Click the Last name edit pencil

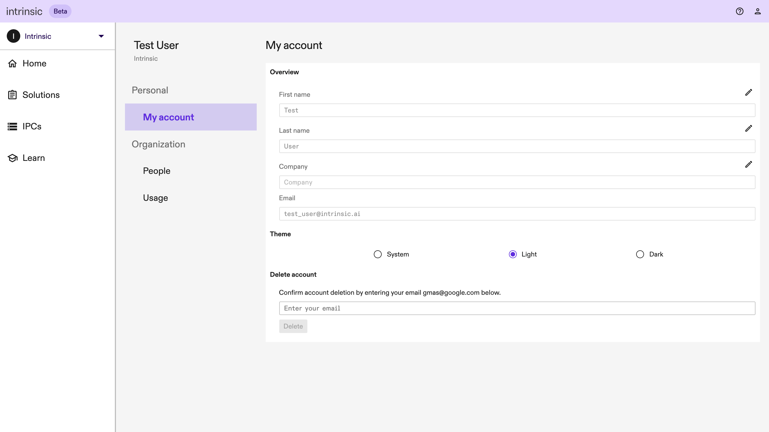[x=748, y=129]
